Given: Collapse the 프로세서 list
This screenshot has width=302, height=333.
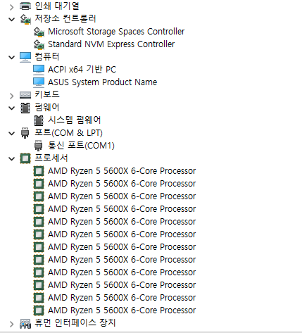Looking at the screenshot, I should pos(11,159).
